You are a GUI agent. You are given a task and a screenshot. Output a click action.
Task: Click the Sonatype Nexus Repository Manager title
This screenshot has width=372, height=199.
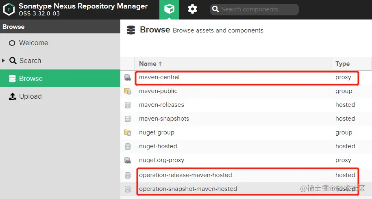[83, 6]
